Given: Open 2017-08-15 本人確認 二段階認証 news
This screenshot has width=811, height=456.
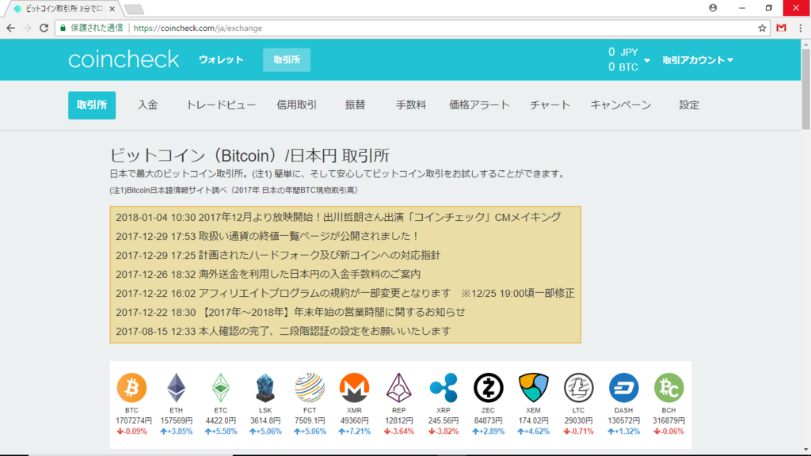Looking at the screenshot, I should (284, 332).
